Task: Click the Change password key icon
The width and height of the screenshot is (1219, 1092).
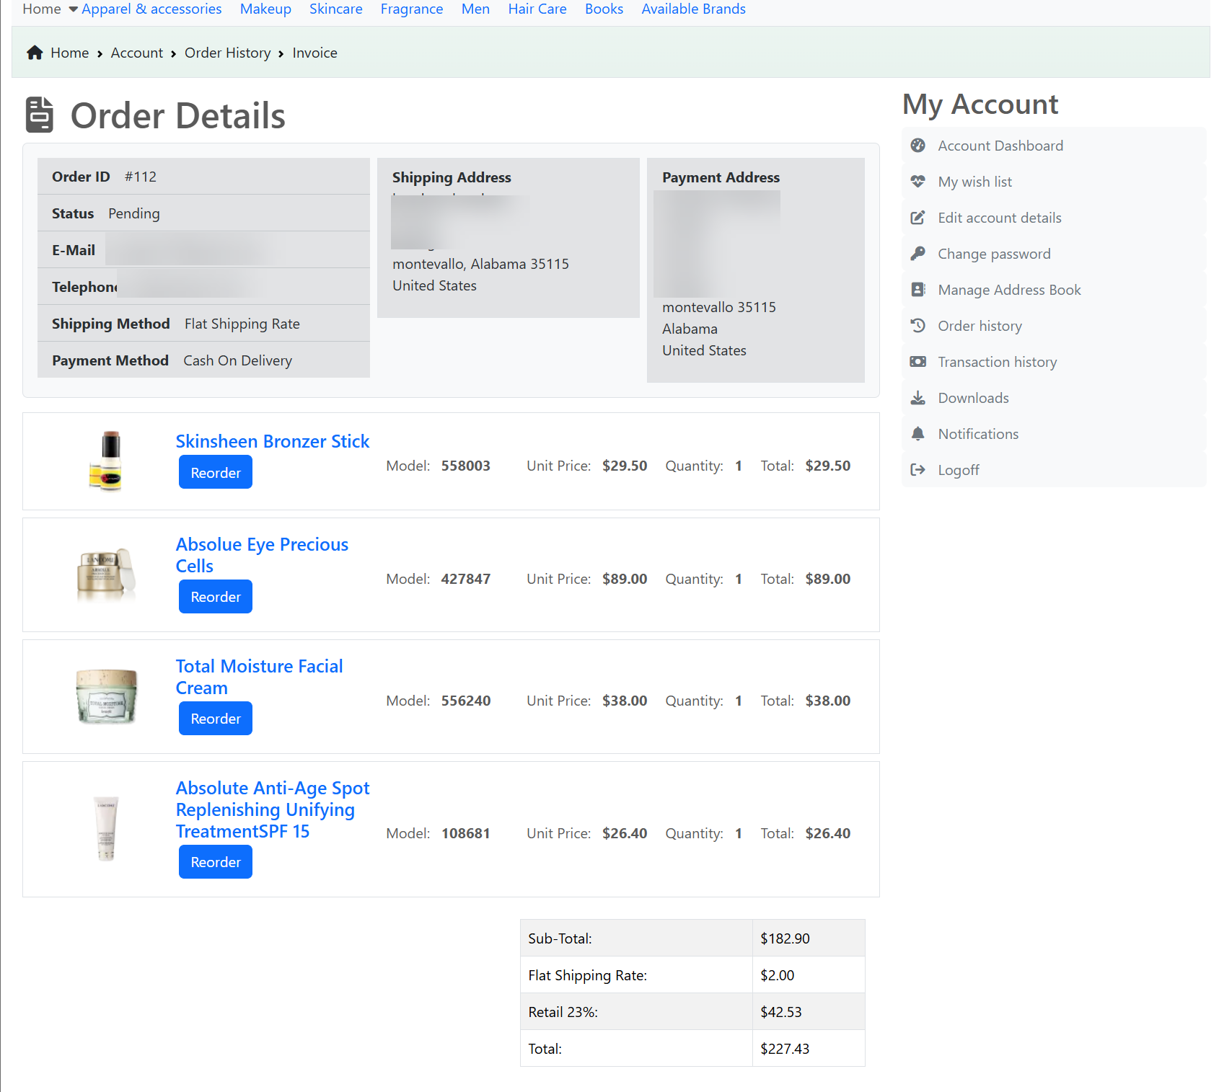Action: tap(917, 254)
